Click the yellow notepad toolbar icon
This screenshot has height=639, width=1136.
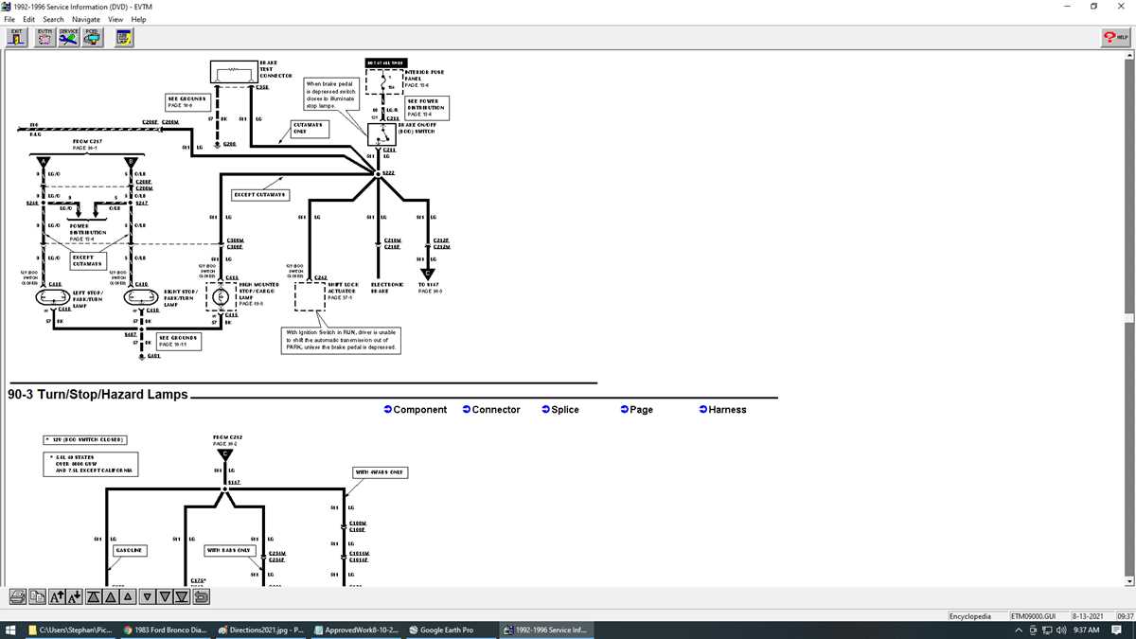point(123,37)
